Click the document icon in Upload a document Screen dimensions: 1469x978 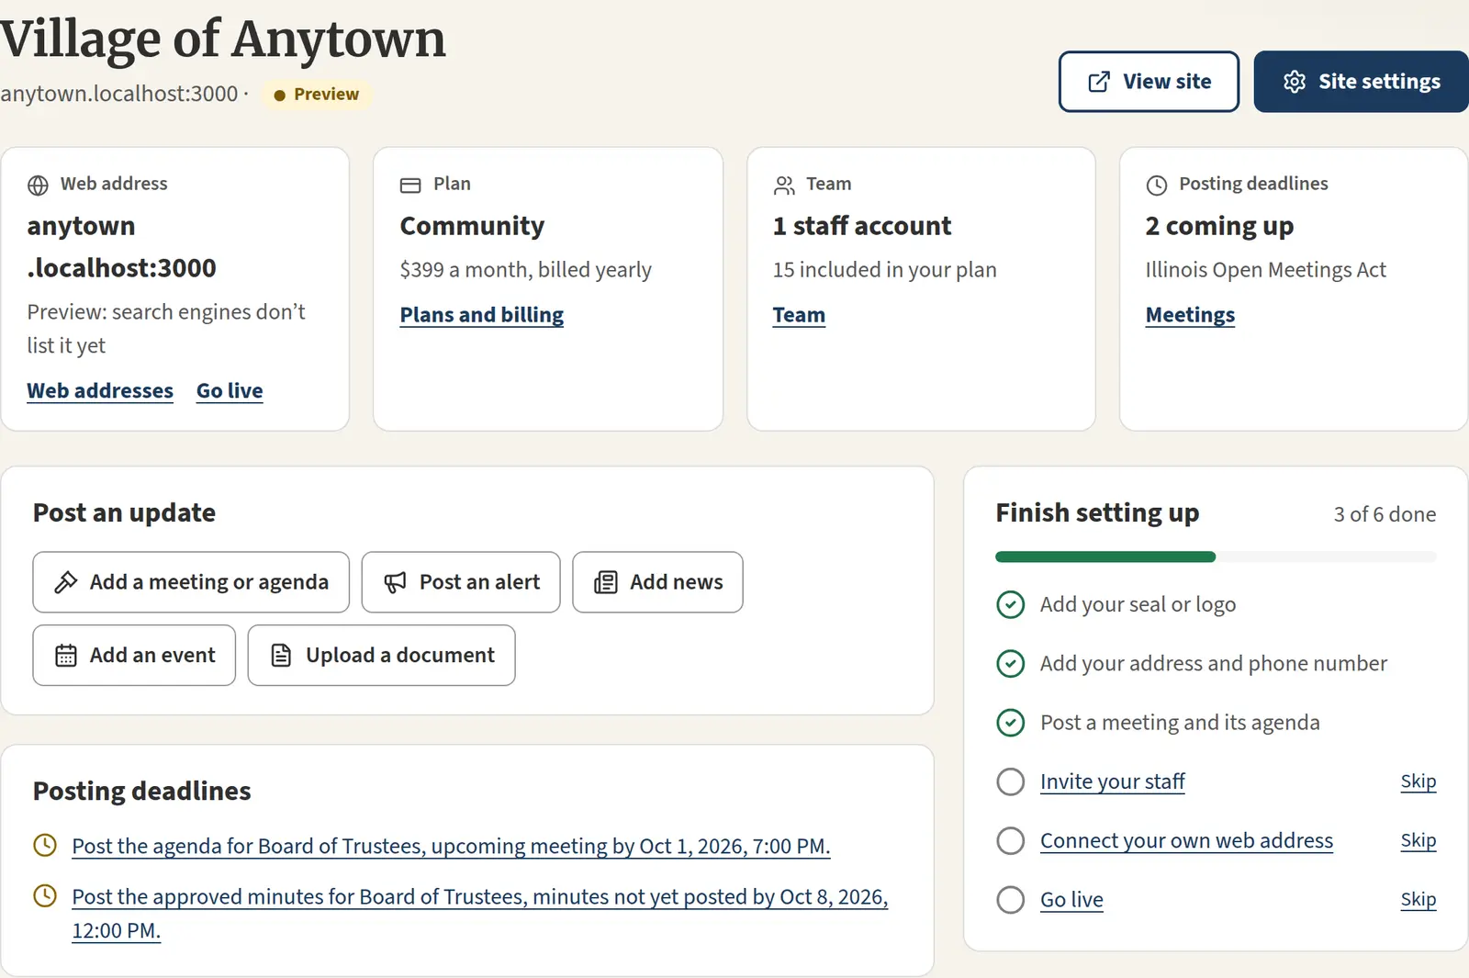[282, 656]
